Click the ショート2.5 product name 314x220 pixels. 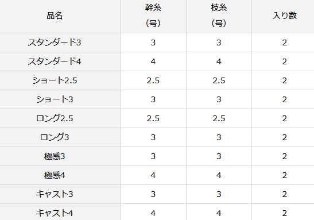(x=55, y=80)
